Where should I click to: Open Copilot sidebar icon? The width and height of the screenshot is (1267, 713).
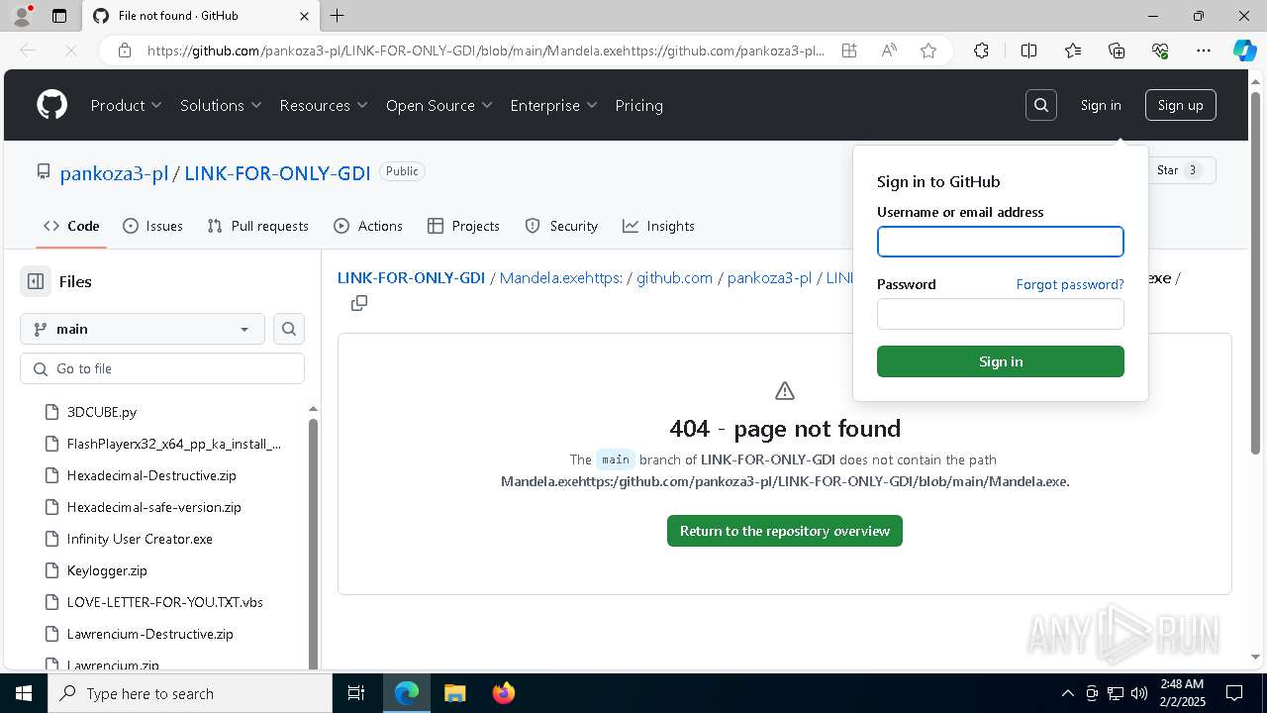click(x=1245, y=51)
